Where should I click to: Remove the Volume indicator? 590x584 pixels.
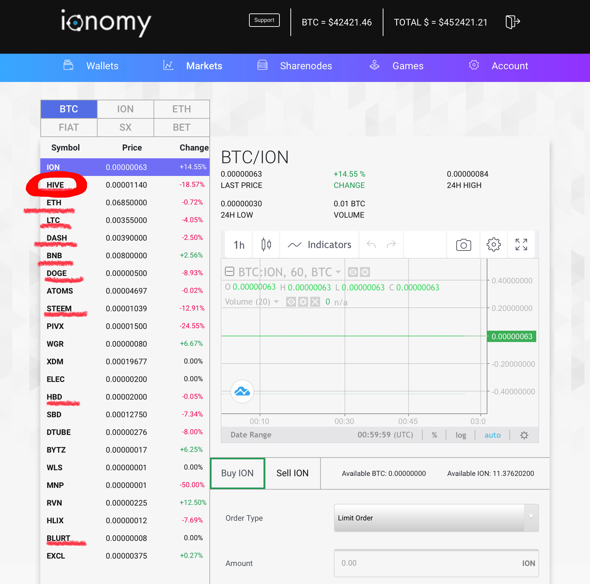pos(315,302)
